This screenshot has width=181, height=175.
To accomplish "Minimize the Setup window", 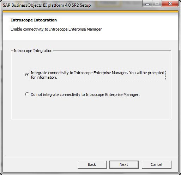I will [x=147, y=4].
